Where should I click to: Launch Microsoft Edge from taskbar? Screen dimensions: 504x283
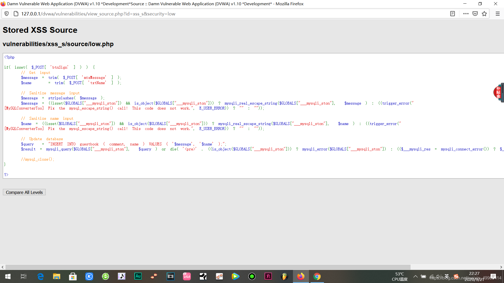pyautogui.click(x=40, y=276)
